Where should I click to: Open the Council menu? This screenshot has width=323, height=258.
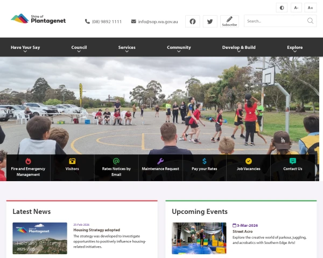pyautogui.click(x=79, y=47)
